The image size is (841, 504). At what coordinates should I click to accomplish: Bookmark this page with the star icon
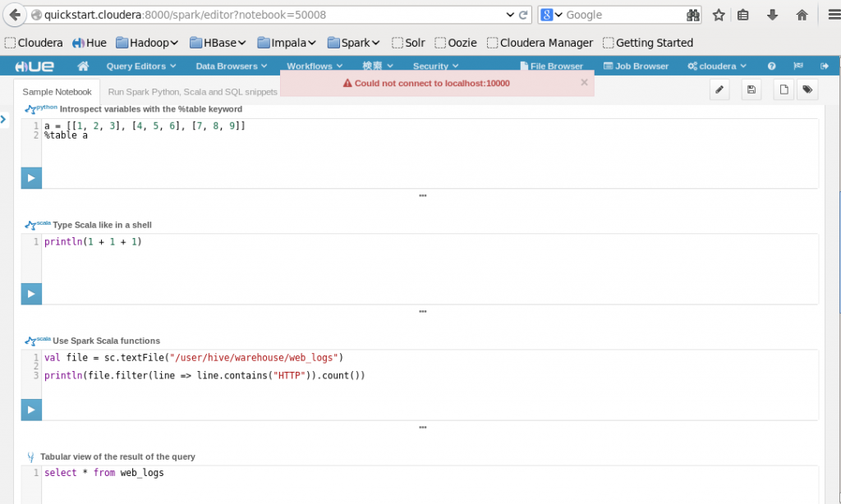coord(719,15)
